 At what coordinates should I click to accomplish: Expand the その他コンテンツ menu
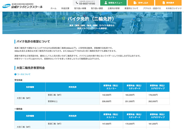click(173, 9)
